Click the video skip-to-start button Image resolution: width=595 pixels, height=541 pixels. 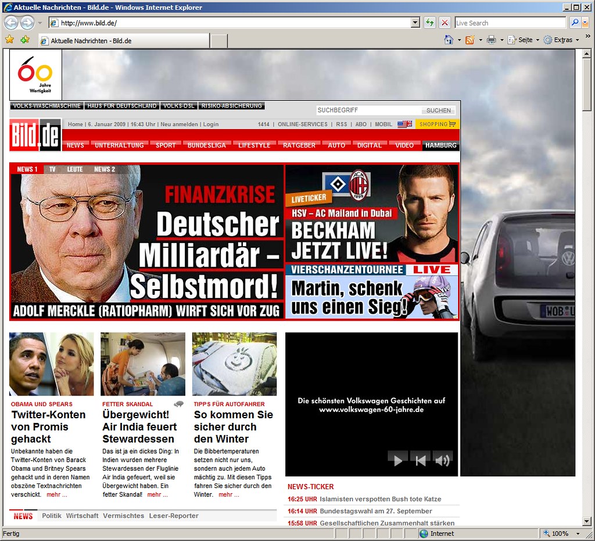tap(421, 460)
